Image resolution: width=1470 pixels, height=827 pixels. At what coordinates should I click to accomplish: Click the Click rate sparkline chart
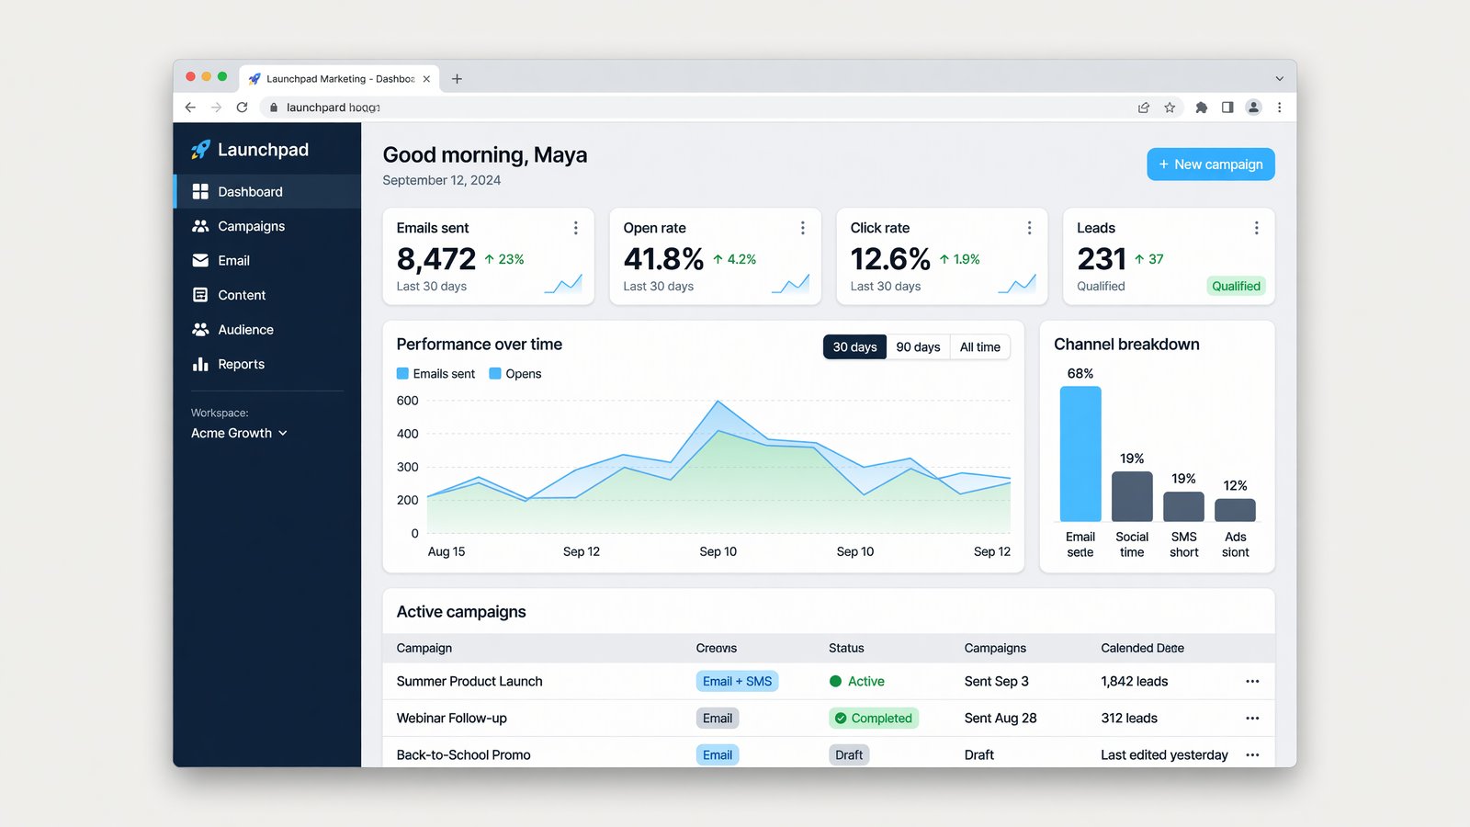1017,284
